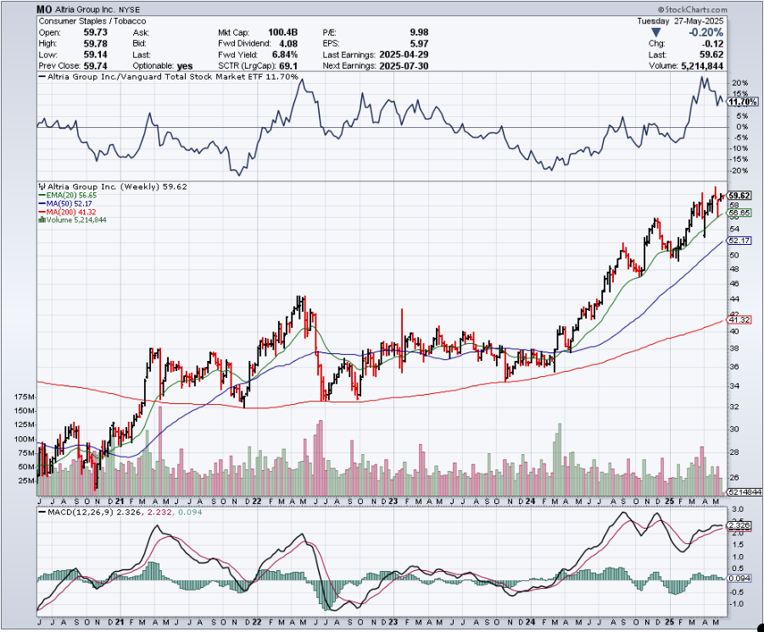Click the Mkt Cap value 100.4B
This screenshot has height=632, width=764.
click(282, 33)
